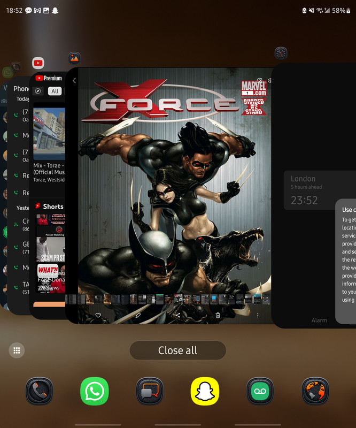Launch Snapchat from the dock
The width and height of the screenshot is (356, 428).
(x=205, y=391)
